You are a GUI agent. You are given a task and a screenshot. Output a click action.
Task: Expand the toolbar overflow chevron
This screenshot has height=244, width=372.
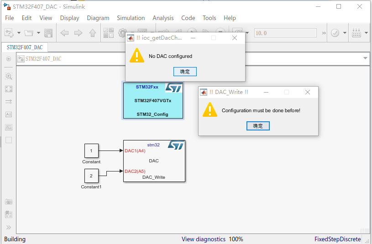click(324, 33)
